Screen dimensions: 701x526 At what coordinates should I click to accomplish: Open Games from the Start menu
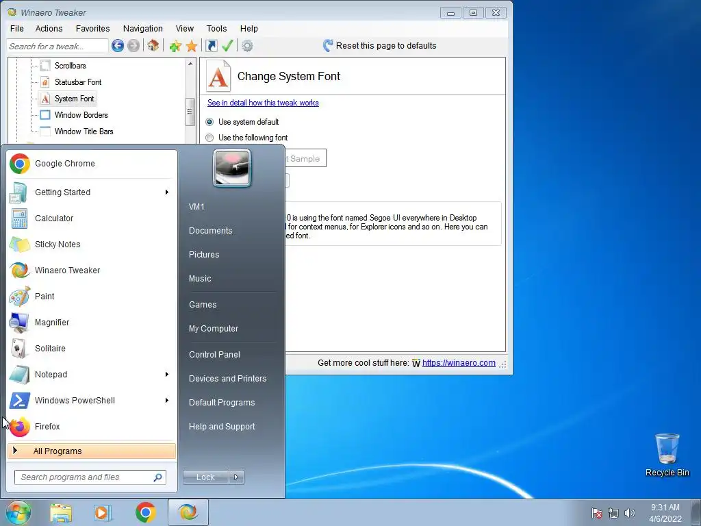pyautogui.click(x=203, y=305)
